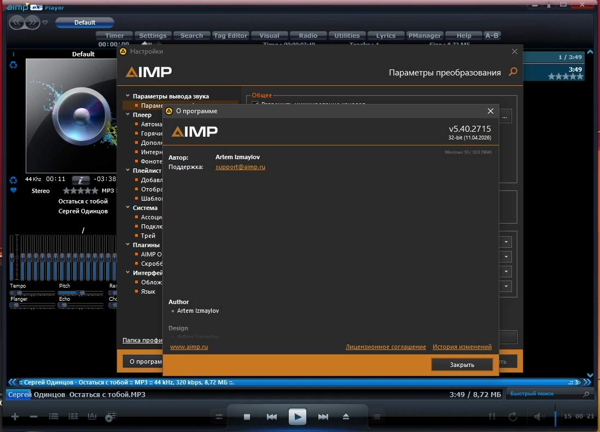This screenshot has height=432, width=600.
Task: Click the Папка профиля link in Settings
Action: pyautogui.click(x=142, y=340)
